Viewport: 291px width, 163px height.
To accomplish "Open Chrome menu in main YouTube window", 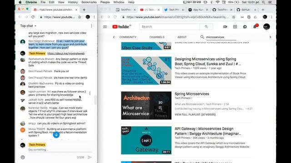I will 271,17.
